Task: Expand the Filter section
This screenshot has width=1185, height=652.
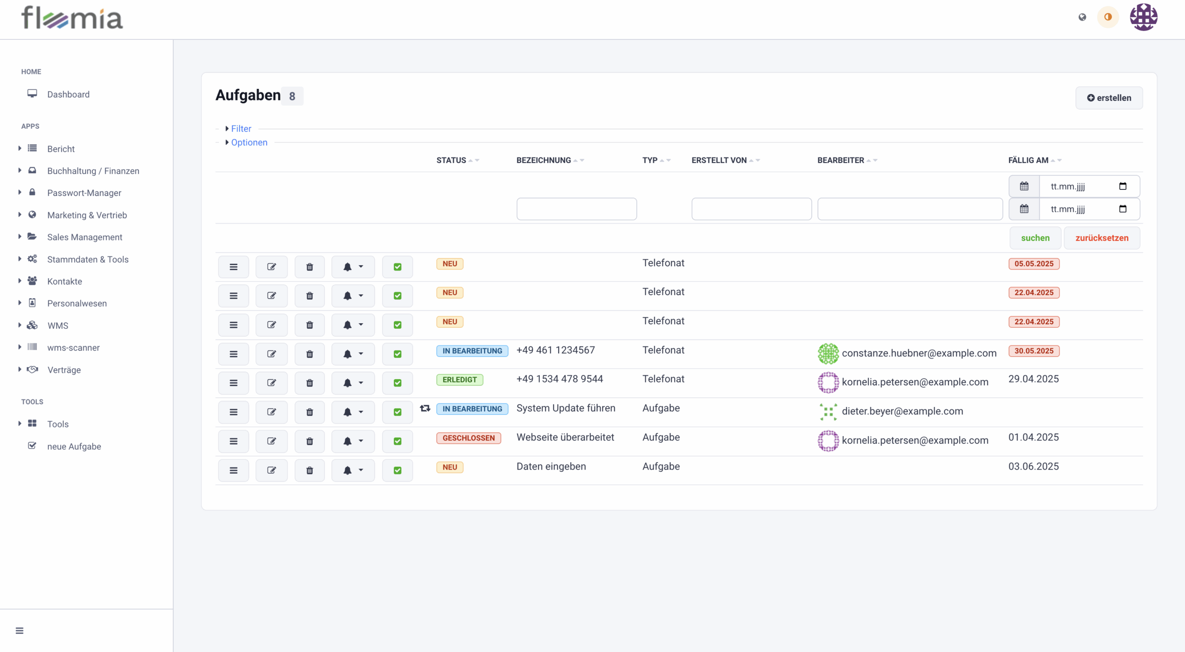Action: pyautogui.click(x=241, y=129)
